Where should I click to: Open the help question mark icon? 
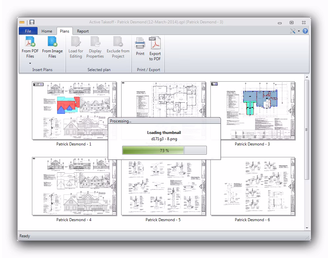(305, 31)
